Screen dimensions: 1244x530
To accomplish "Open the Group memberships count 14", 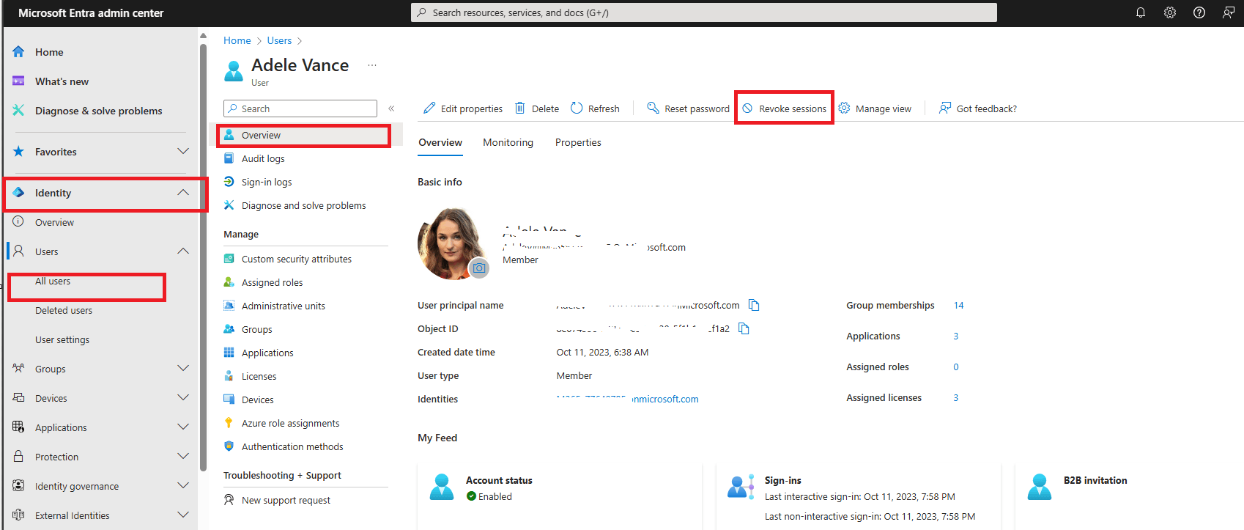I will (958, 305).
